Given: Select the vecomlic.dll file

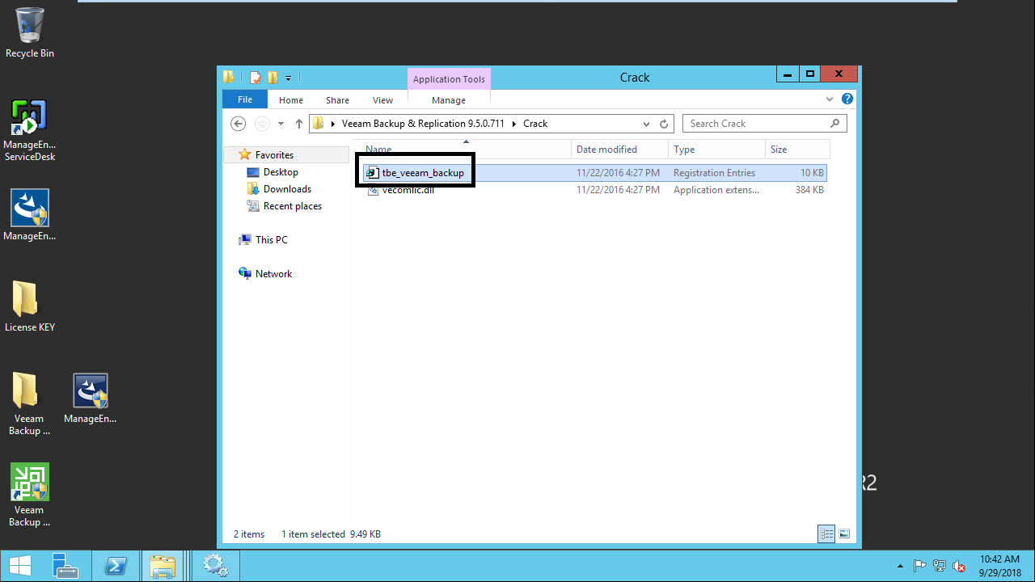Looking at the screenshot, I should pos(408,190).
